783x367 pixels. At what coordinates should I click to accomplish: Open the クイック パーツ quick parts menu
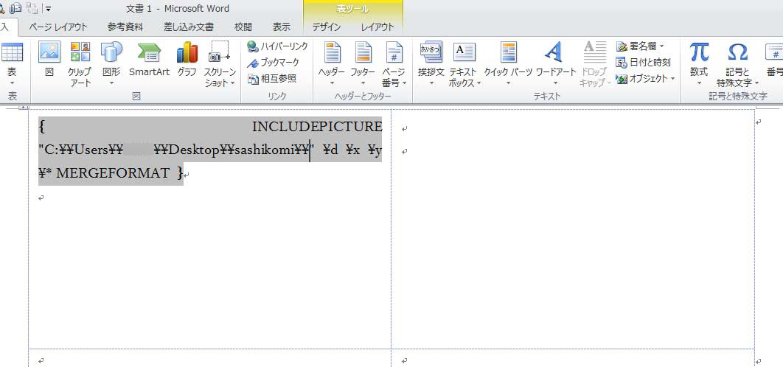point(508,62)
